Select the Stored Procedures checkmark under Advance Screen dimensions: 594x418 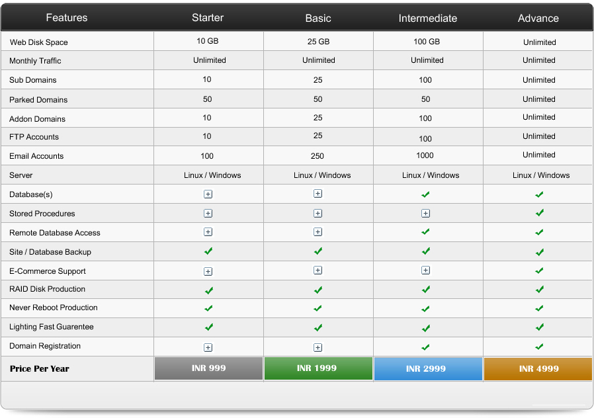click(538, 213)
